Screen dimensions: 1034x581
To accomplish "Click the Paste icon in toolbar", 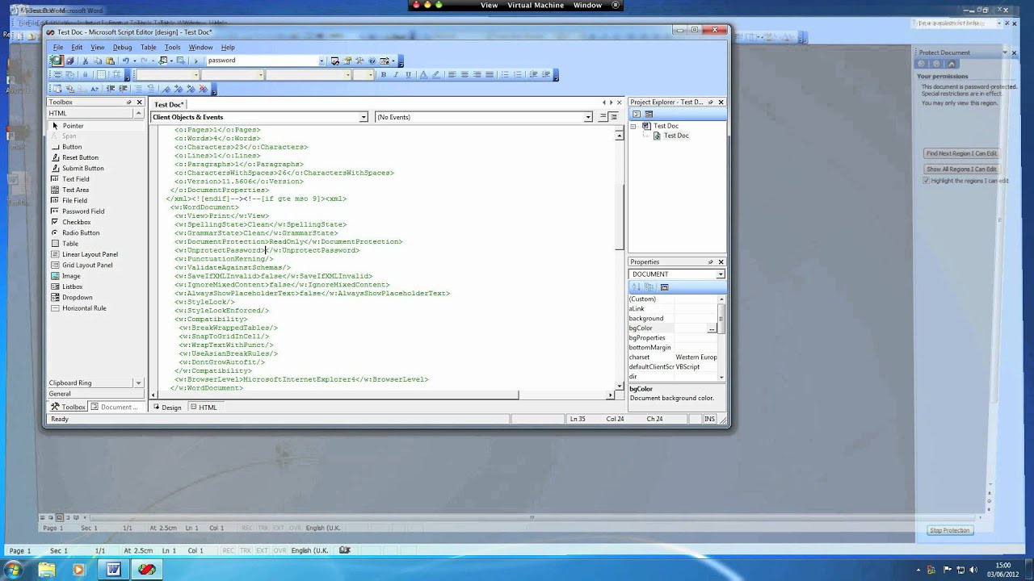I will point(110,61).
